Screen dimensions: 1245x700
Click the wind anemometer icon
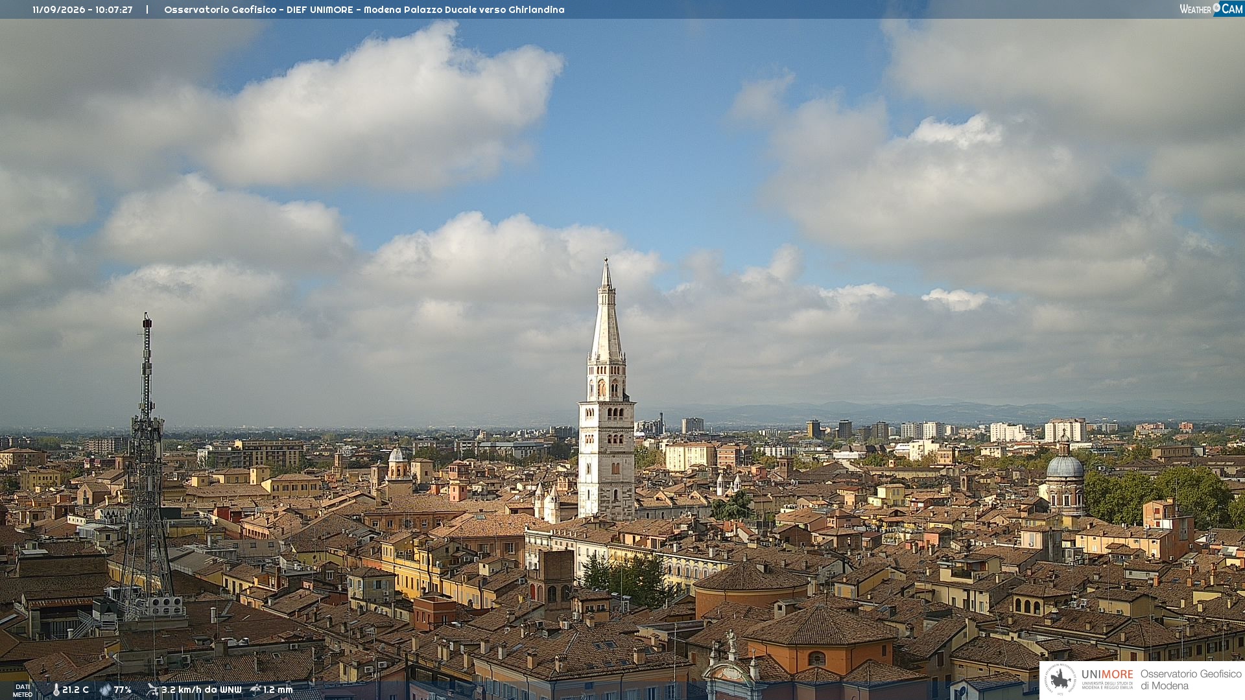pyautogui.click(x=152, y=690)
